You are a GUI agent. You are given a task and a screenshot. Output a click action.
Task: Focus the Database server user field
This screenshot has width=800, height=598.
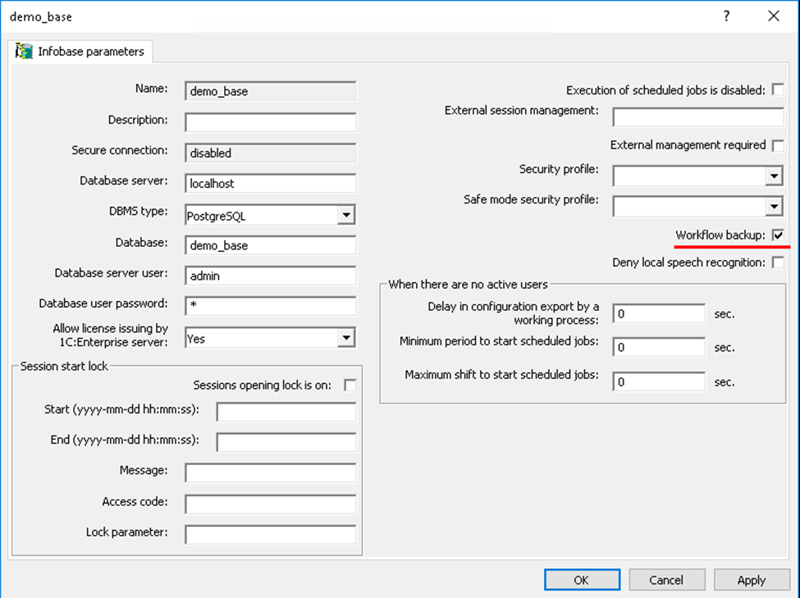point(270,276)
